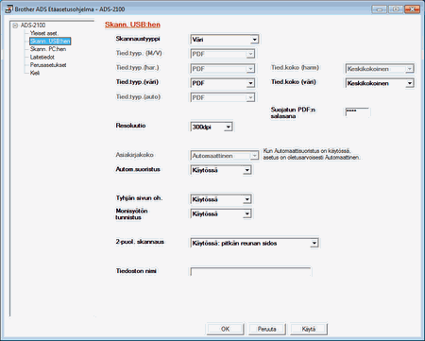Image resolution: width=425 pixels, height=341 pixels.
Task: Select Perusasetukset tree item
Action: [48, 65]
